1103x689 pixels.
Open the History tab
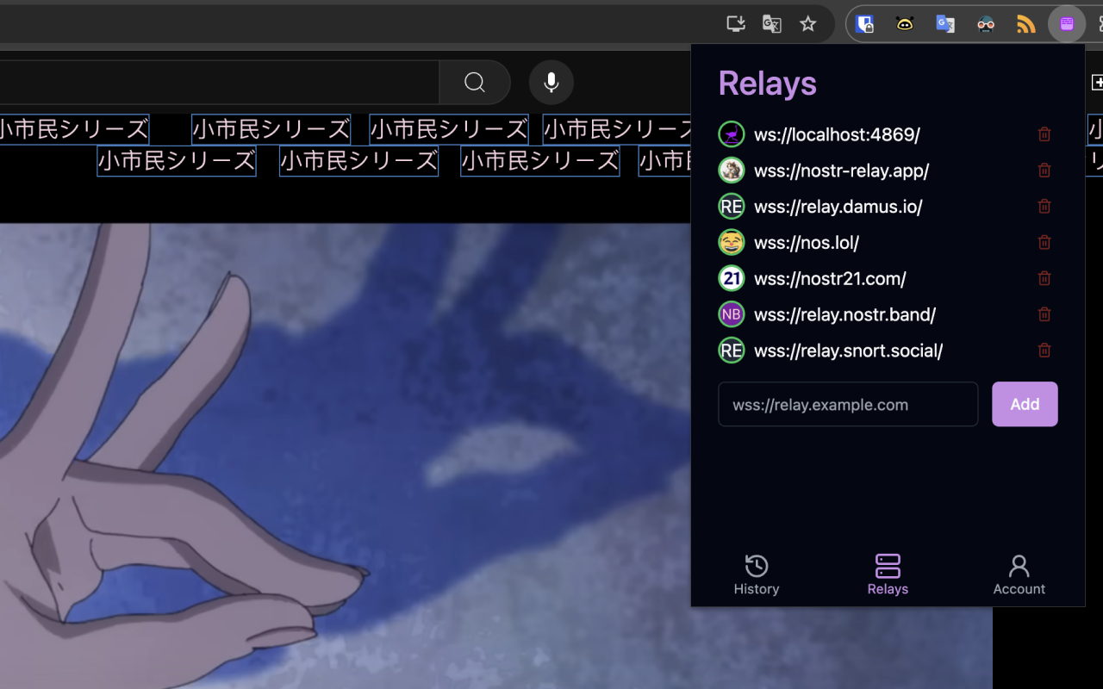757,574
